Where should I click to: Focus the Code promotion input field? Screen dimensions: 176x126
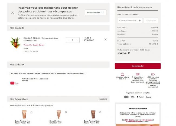coord(128,20)
